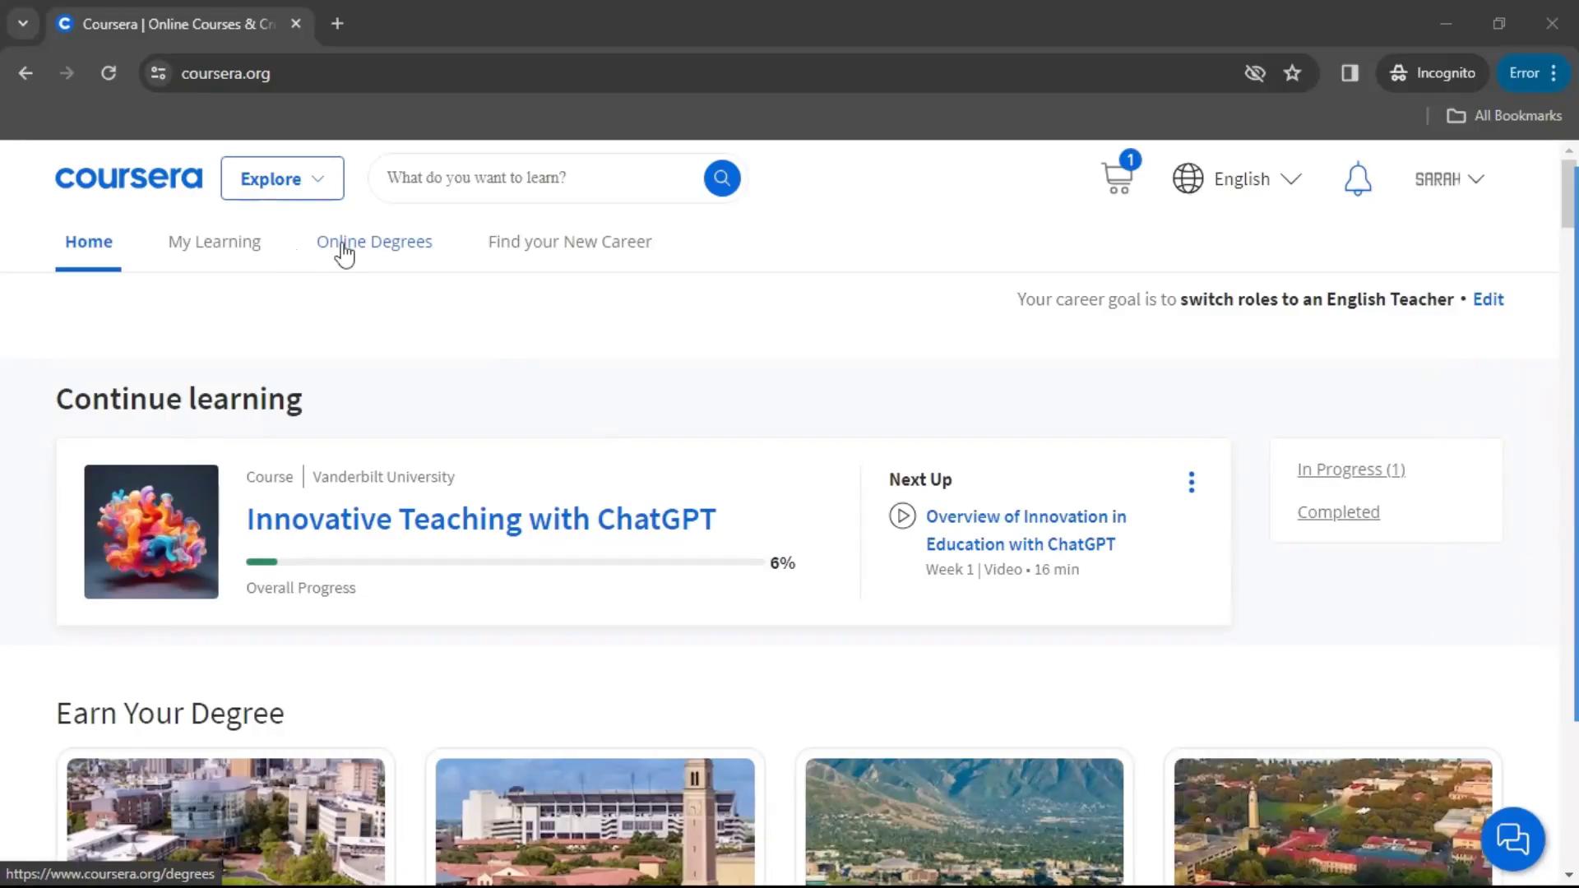Click the play button on next video
1579x888 pixels.
point(902,515)
